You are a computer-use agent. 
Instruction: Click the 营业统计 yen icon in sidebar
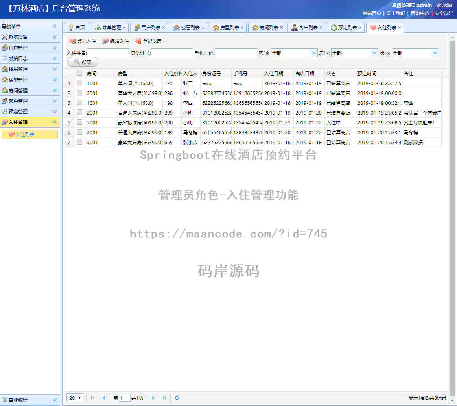pyautogui.click(x=5, y=400)
